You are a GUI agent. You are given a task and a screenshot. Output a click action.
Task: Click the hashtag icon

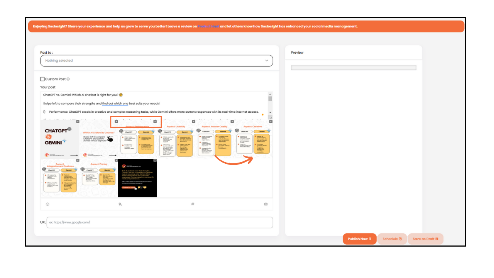[193, 204]
